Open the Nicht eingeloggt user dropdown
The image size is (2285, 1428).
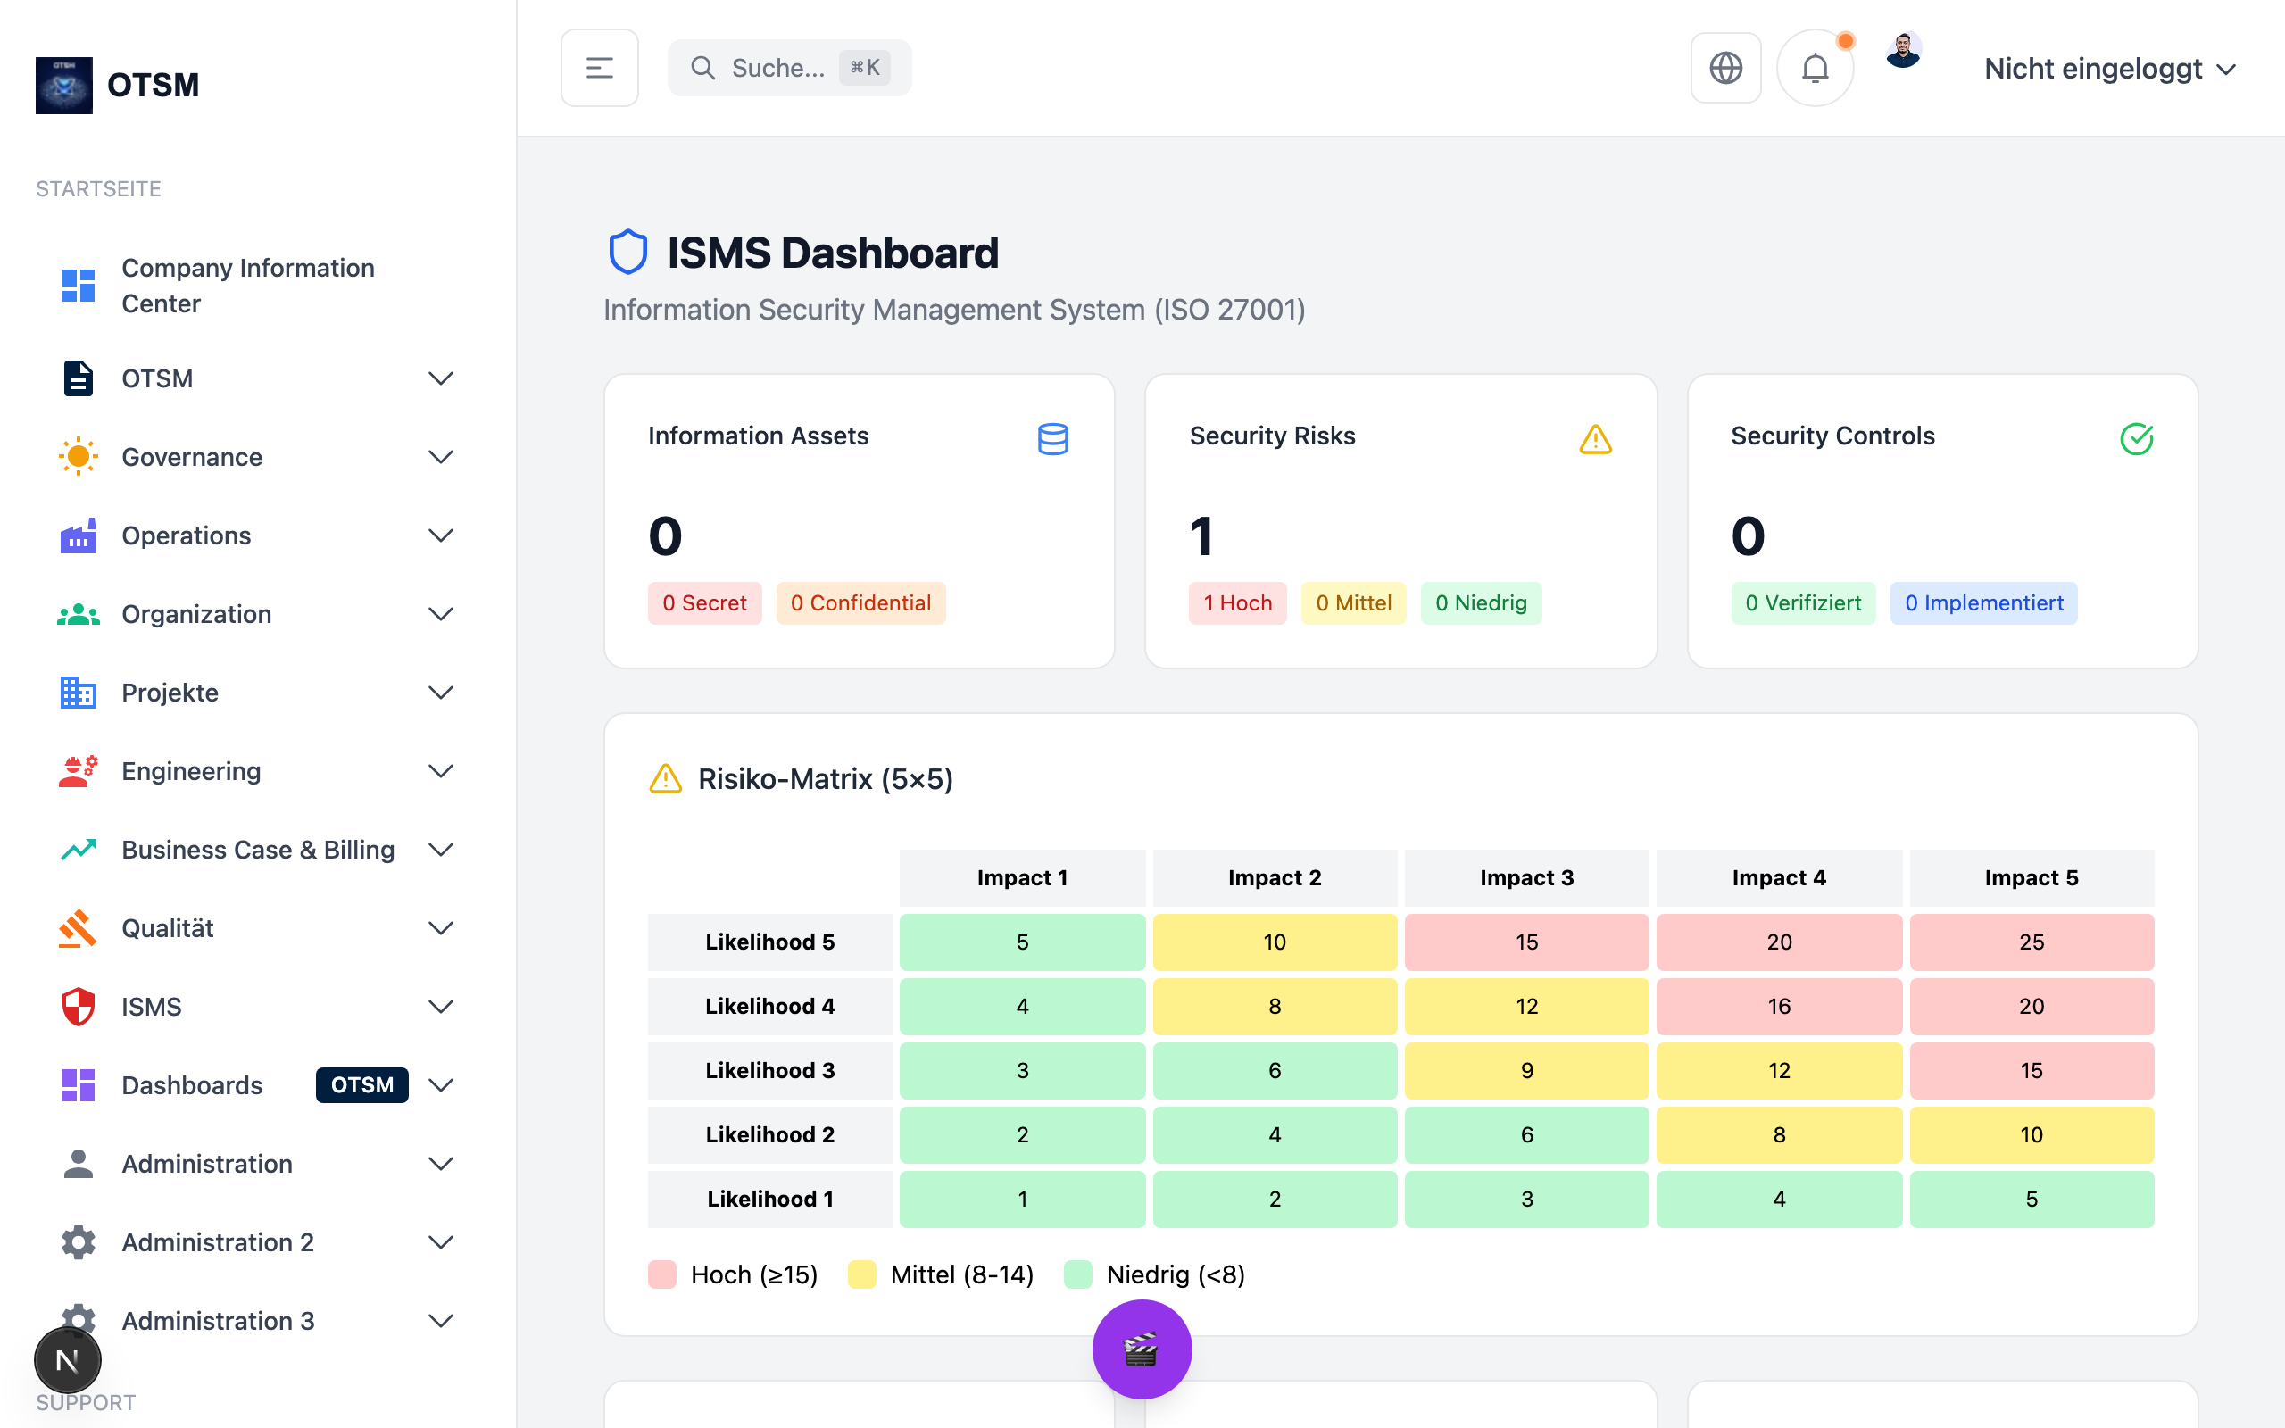tap(2109, 69)
